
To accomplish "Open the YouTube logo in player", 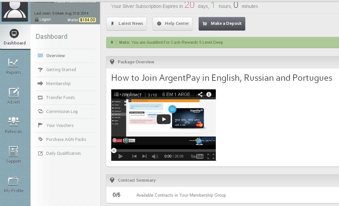I will (197, 156).
